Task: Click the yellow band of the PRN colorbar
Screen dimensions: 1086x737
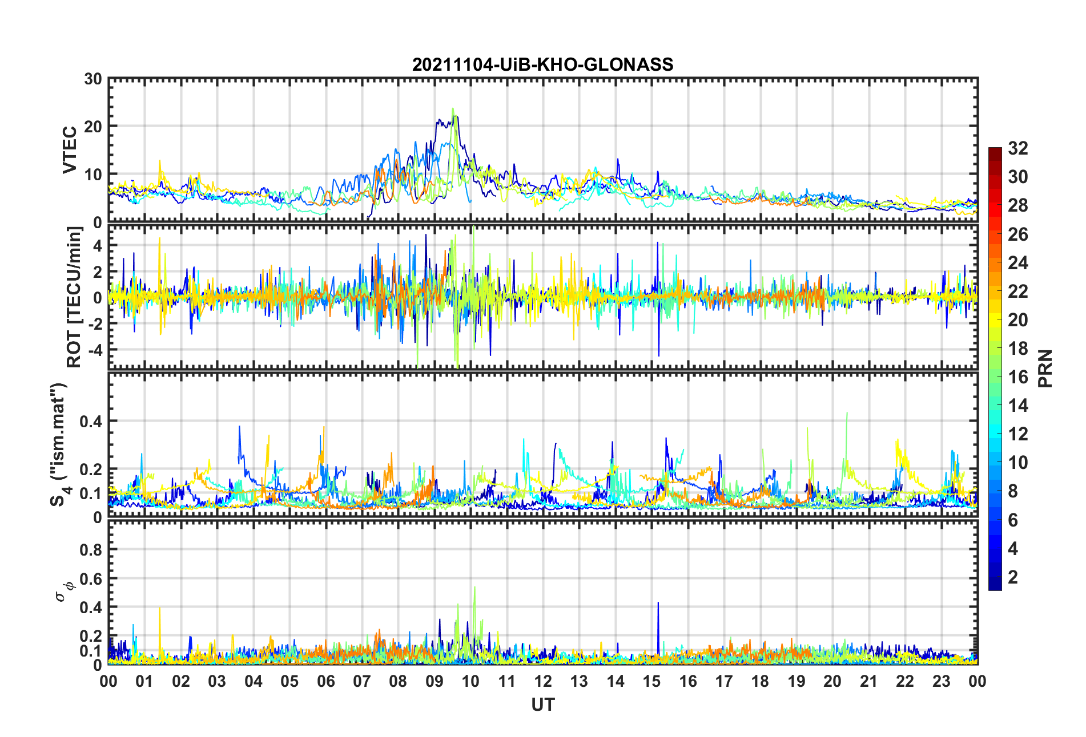Action: [x=995, y=319]
